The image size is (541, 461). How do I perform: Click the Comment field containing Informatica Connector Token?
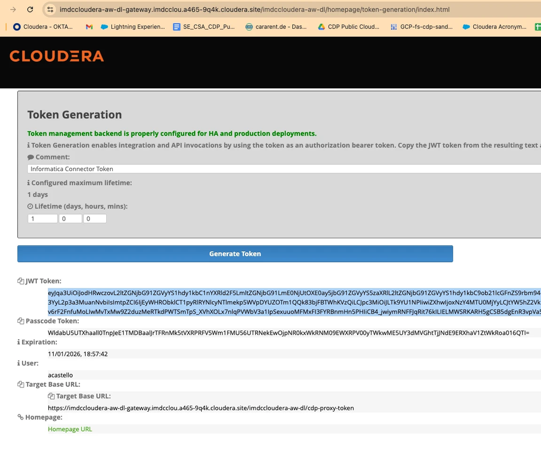pyautogui.click(x=284, y=169)
